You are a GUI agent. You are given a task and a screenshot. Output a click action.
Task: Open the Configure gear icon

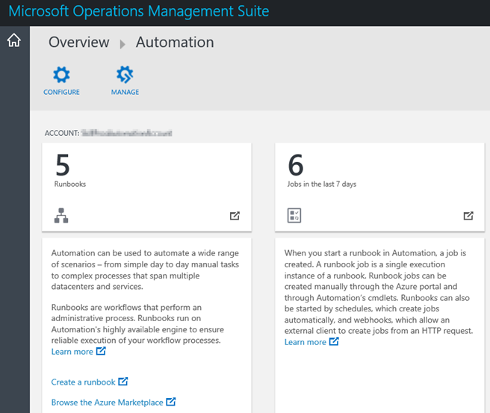point(61,75)
